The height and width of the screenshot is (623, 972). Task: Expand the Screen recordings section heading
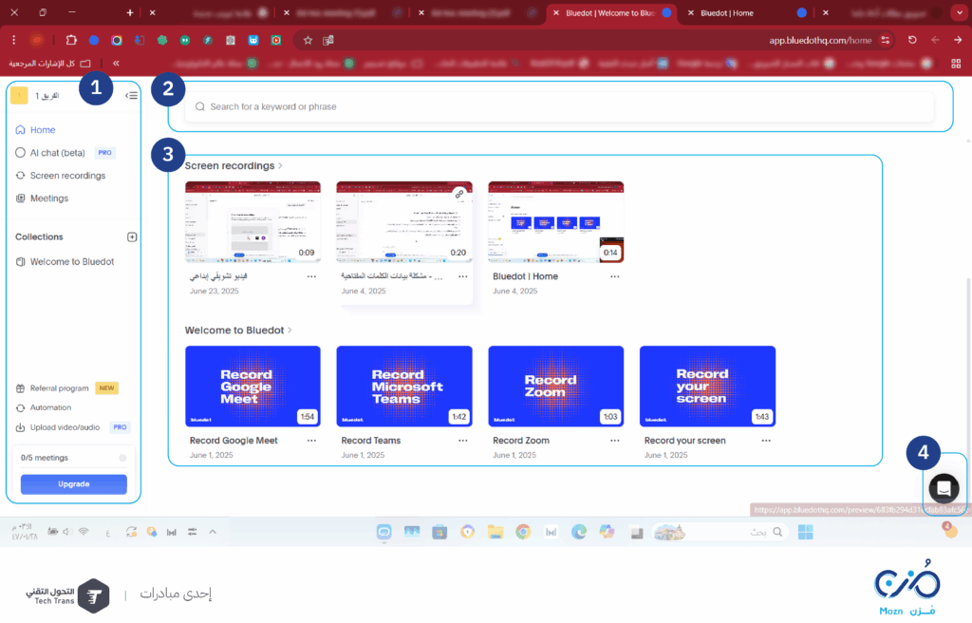tap(234, 165)
